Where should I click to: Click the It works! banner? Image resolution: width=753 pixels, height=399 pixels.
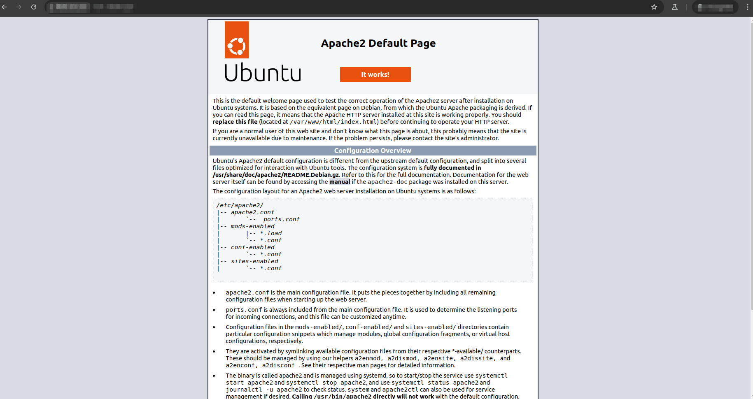pos(375,74)
